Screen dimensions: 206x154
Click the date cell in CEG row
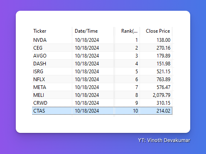[93, 48]
